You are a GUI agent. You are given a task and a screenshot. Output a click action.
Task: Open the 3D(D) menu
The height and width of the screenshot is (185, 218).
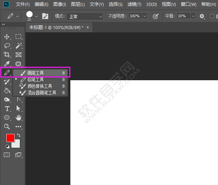click(x=151, y=4)
